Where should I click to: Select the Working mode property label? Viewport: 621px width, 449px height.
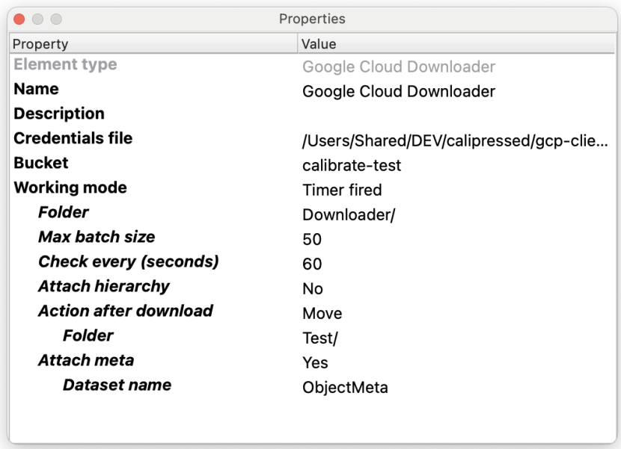point(70,188)
